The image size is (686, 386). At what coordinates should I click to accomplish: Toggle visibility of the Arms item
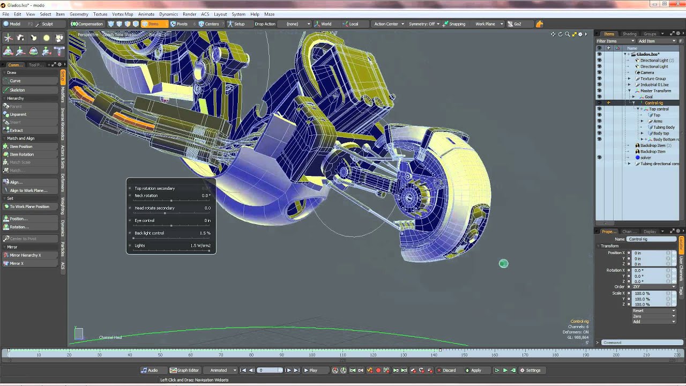tap(599, 121)
